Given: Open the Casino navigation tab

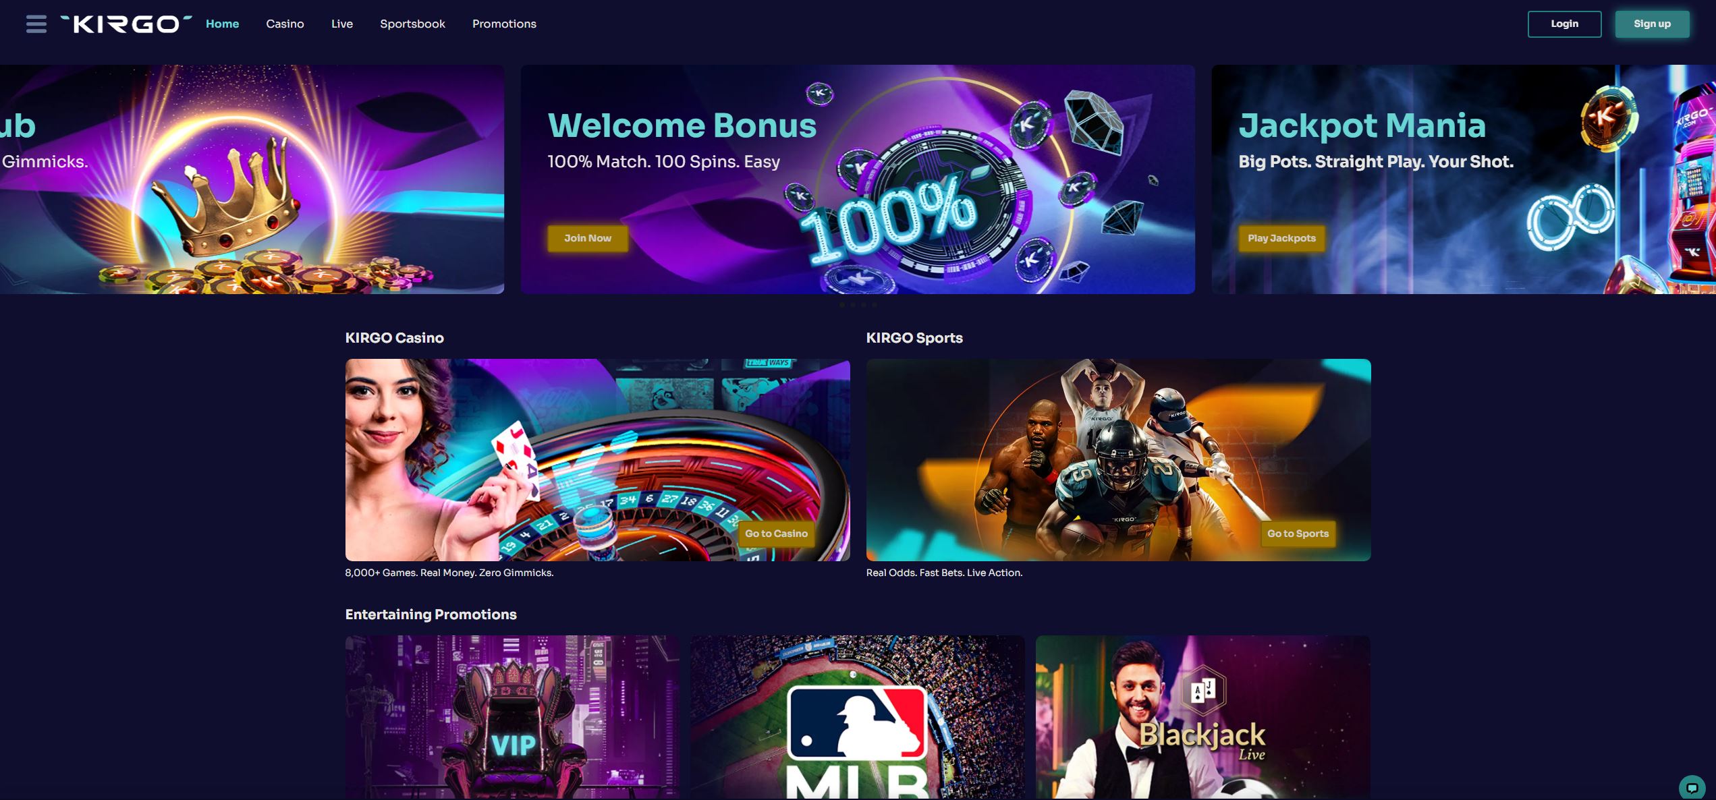Looking at the screenshot, I should pyautogui.click(x=285, y=24).
